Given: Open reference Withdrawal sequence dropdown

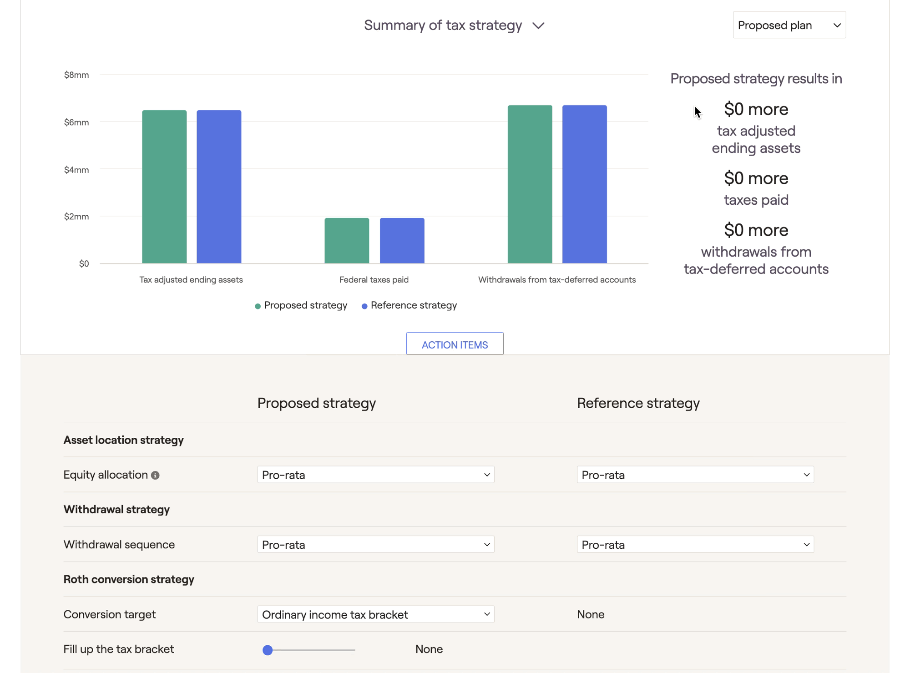Looking at the screenshot, I should click(x=695, y=544).
